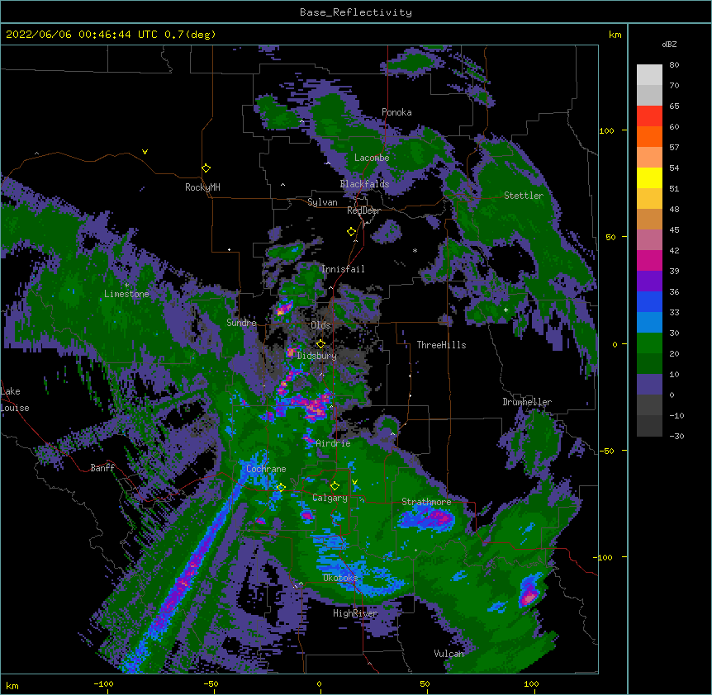Click the white asterisk above Limestone
The width and height of the screenshot is (712, 695).
pyautogui.click(x=126, y=286)
